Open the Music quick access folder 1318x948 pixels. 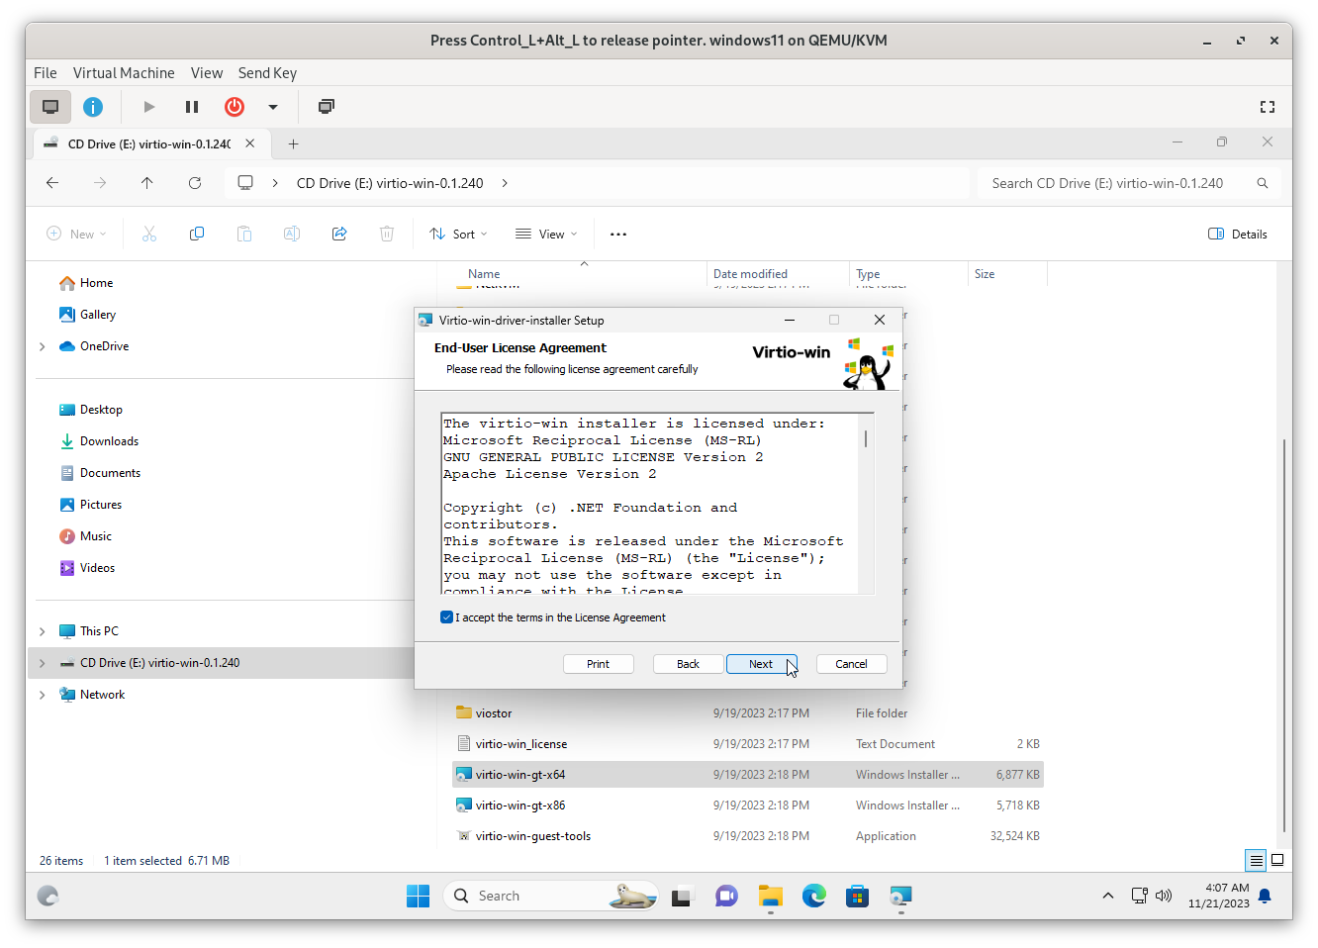tap(96, 536)
